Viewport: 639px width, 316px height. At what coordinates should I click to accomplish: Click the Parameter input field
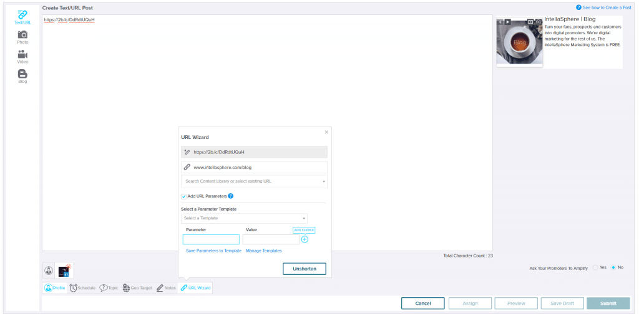click(x=211, y=239)
